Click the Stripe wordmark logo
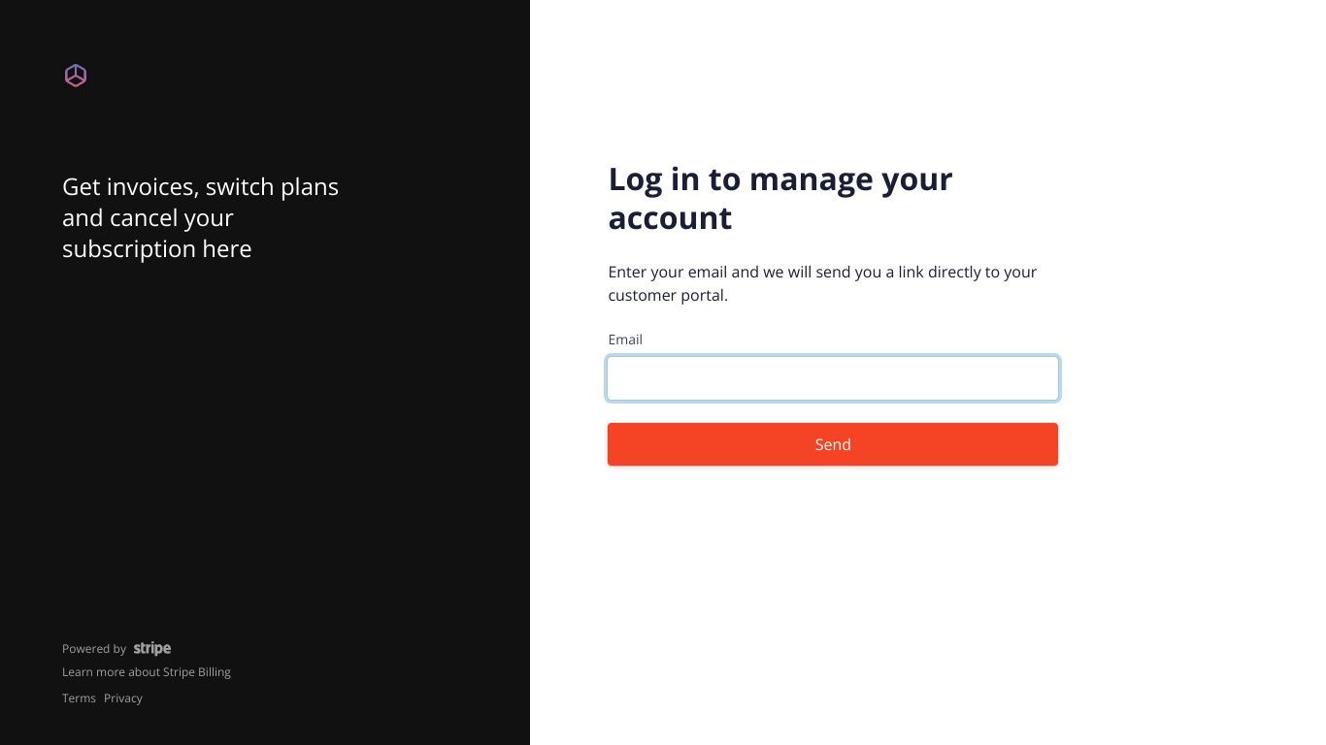This screenshot has height=745, width=1326. point(152,648)
